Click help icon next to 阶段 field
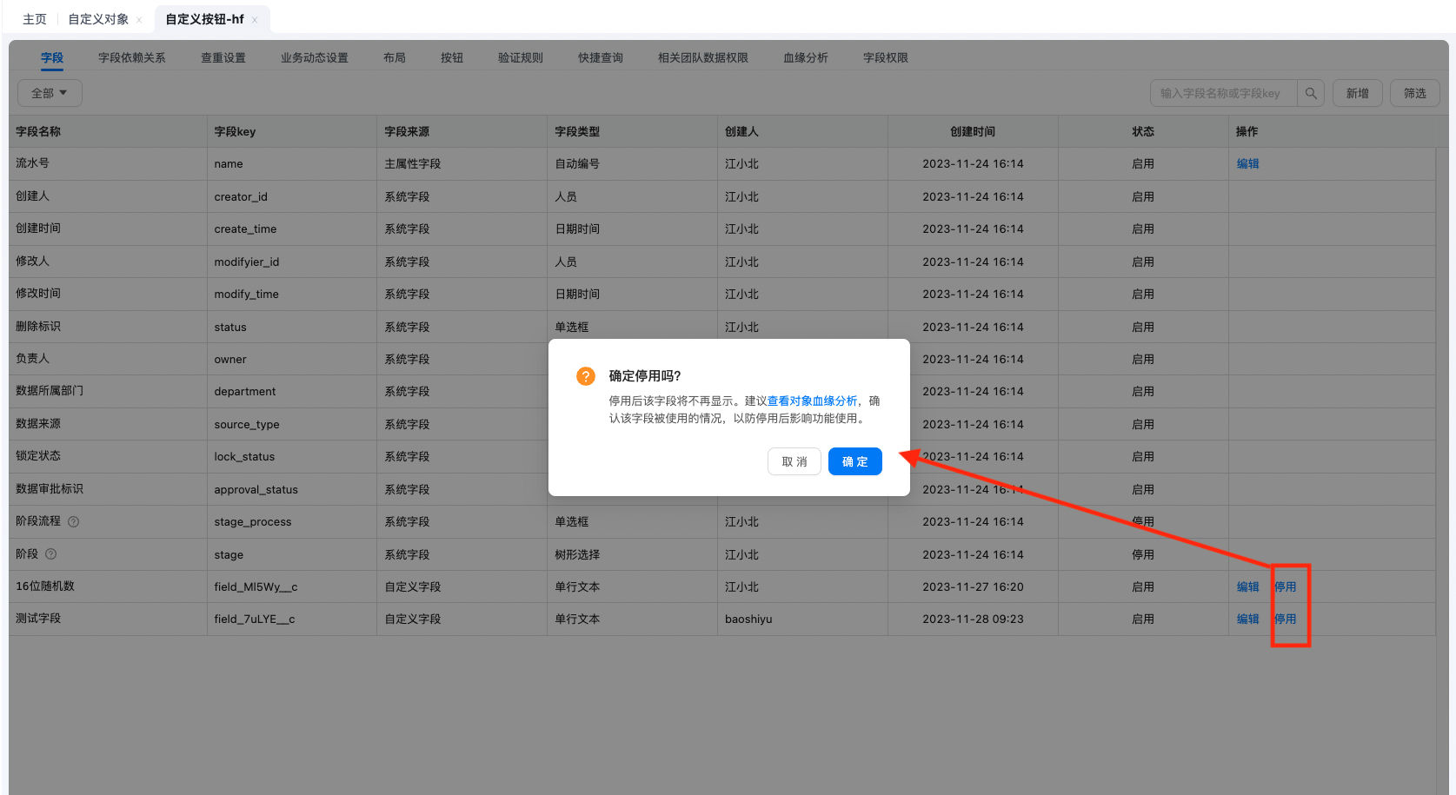The height and width of the screenshot is (795, 1456). [51, 554]
